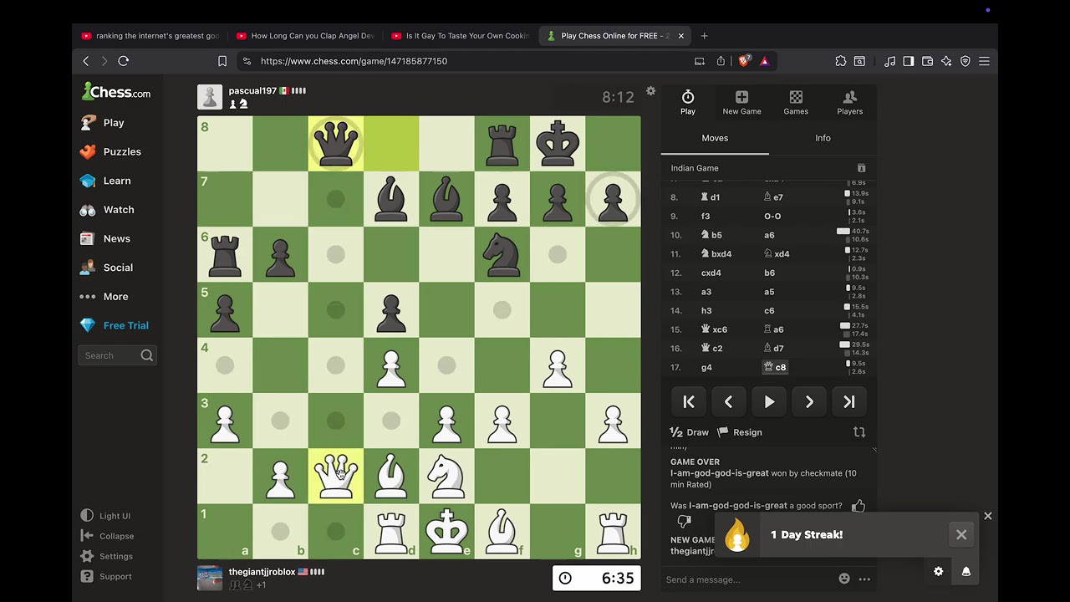Open the Players tab

point(850,103)
